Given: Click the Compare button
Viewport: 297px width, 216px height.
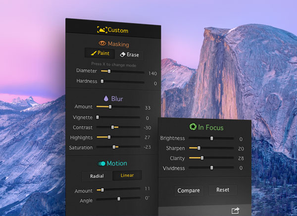Looking at the screenshot, I should pos(189,190).
